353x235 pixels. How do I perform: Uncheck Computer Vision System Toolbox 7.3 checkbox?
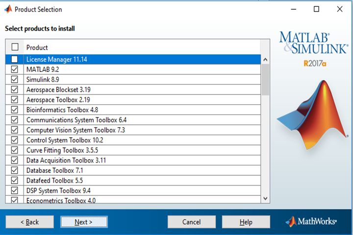[x=14, y=130]
